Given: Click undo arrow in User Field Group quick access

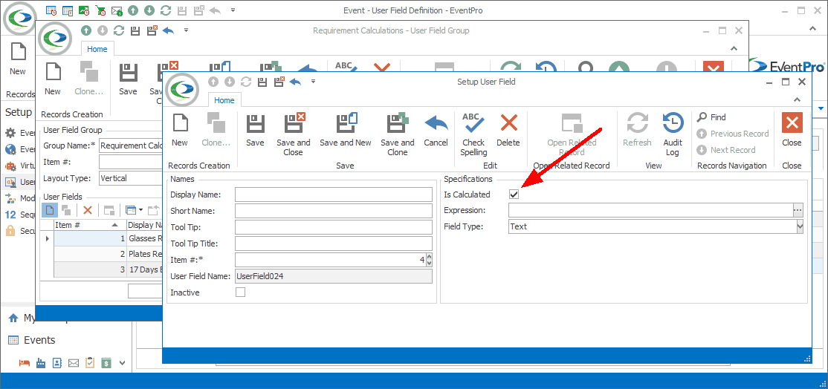Looking at the screenshot, I should (x=168, y=30).
